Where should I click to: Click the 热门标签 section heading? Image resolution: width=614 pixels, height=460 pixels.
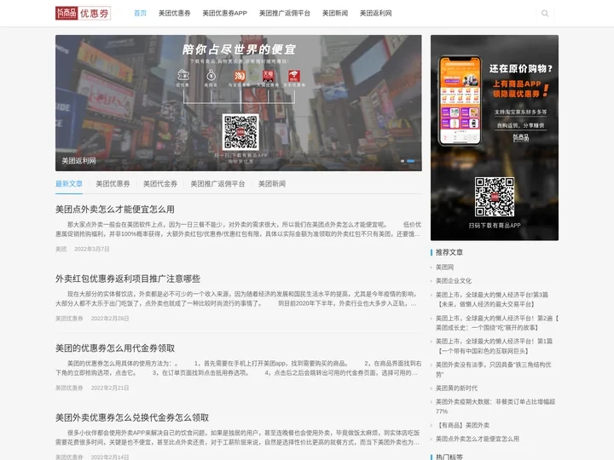(x=449, y=457)
